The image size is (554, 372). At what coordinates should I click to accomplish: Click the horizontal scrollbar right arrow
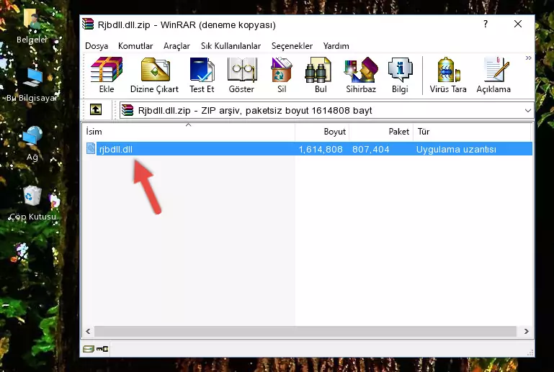point(526,332)
